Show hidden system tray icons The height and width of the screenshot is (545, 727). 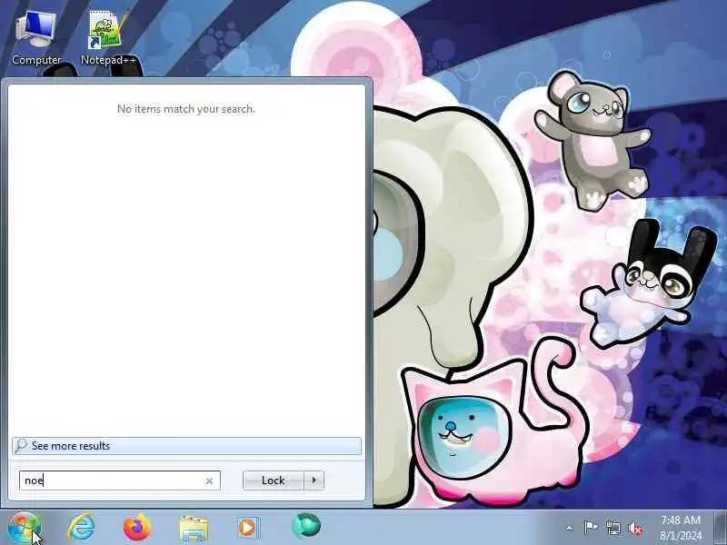[x=570, y=528]
